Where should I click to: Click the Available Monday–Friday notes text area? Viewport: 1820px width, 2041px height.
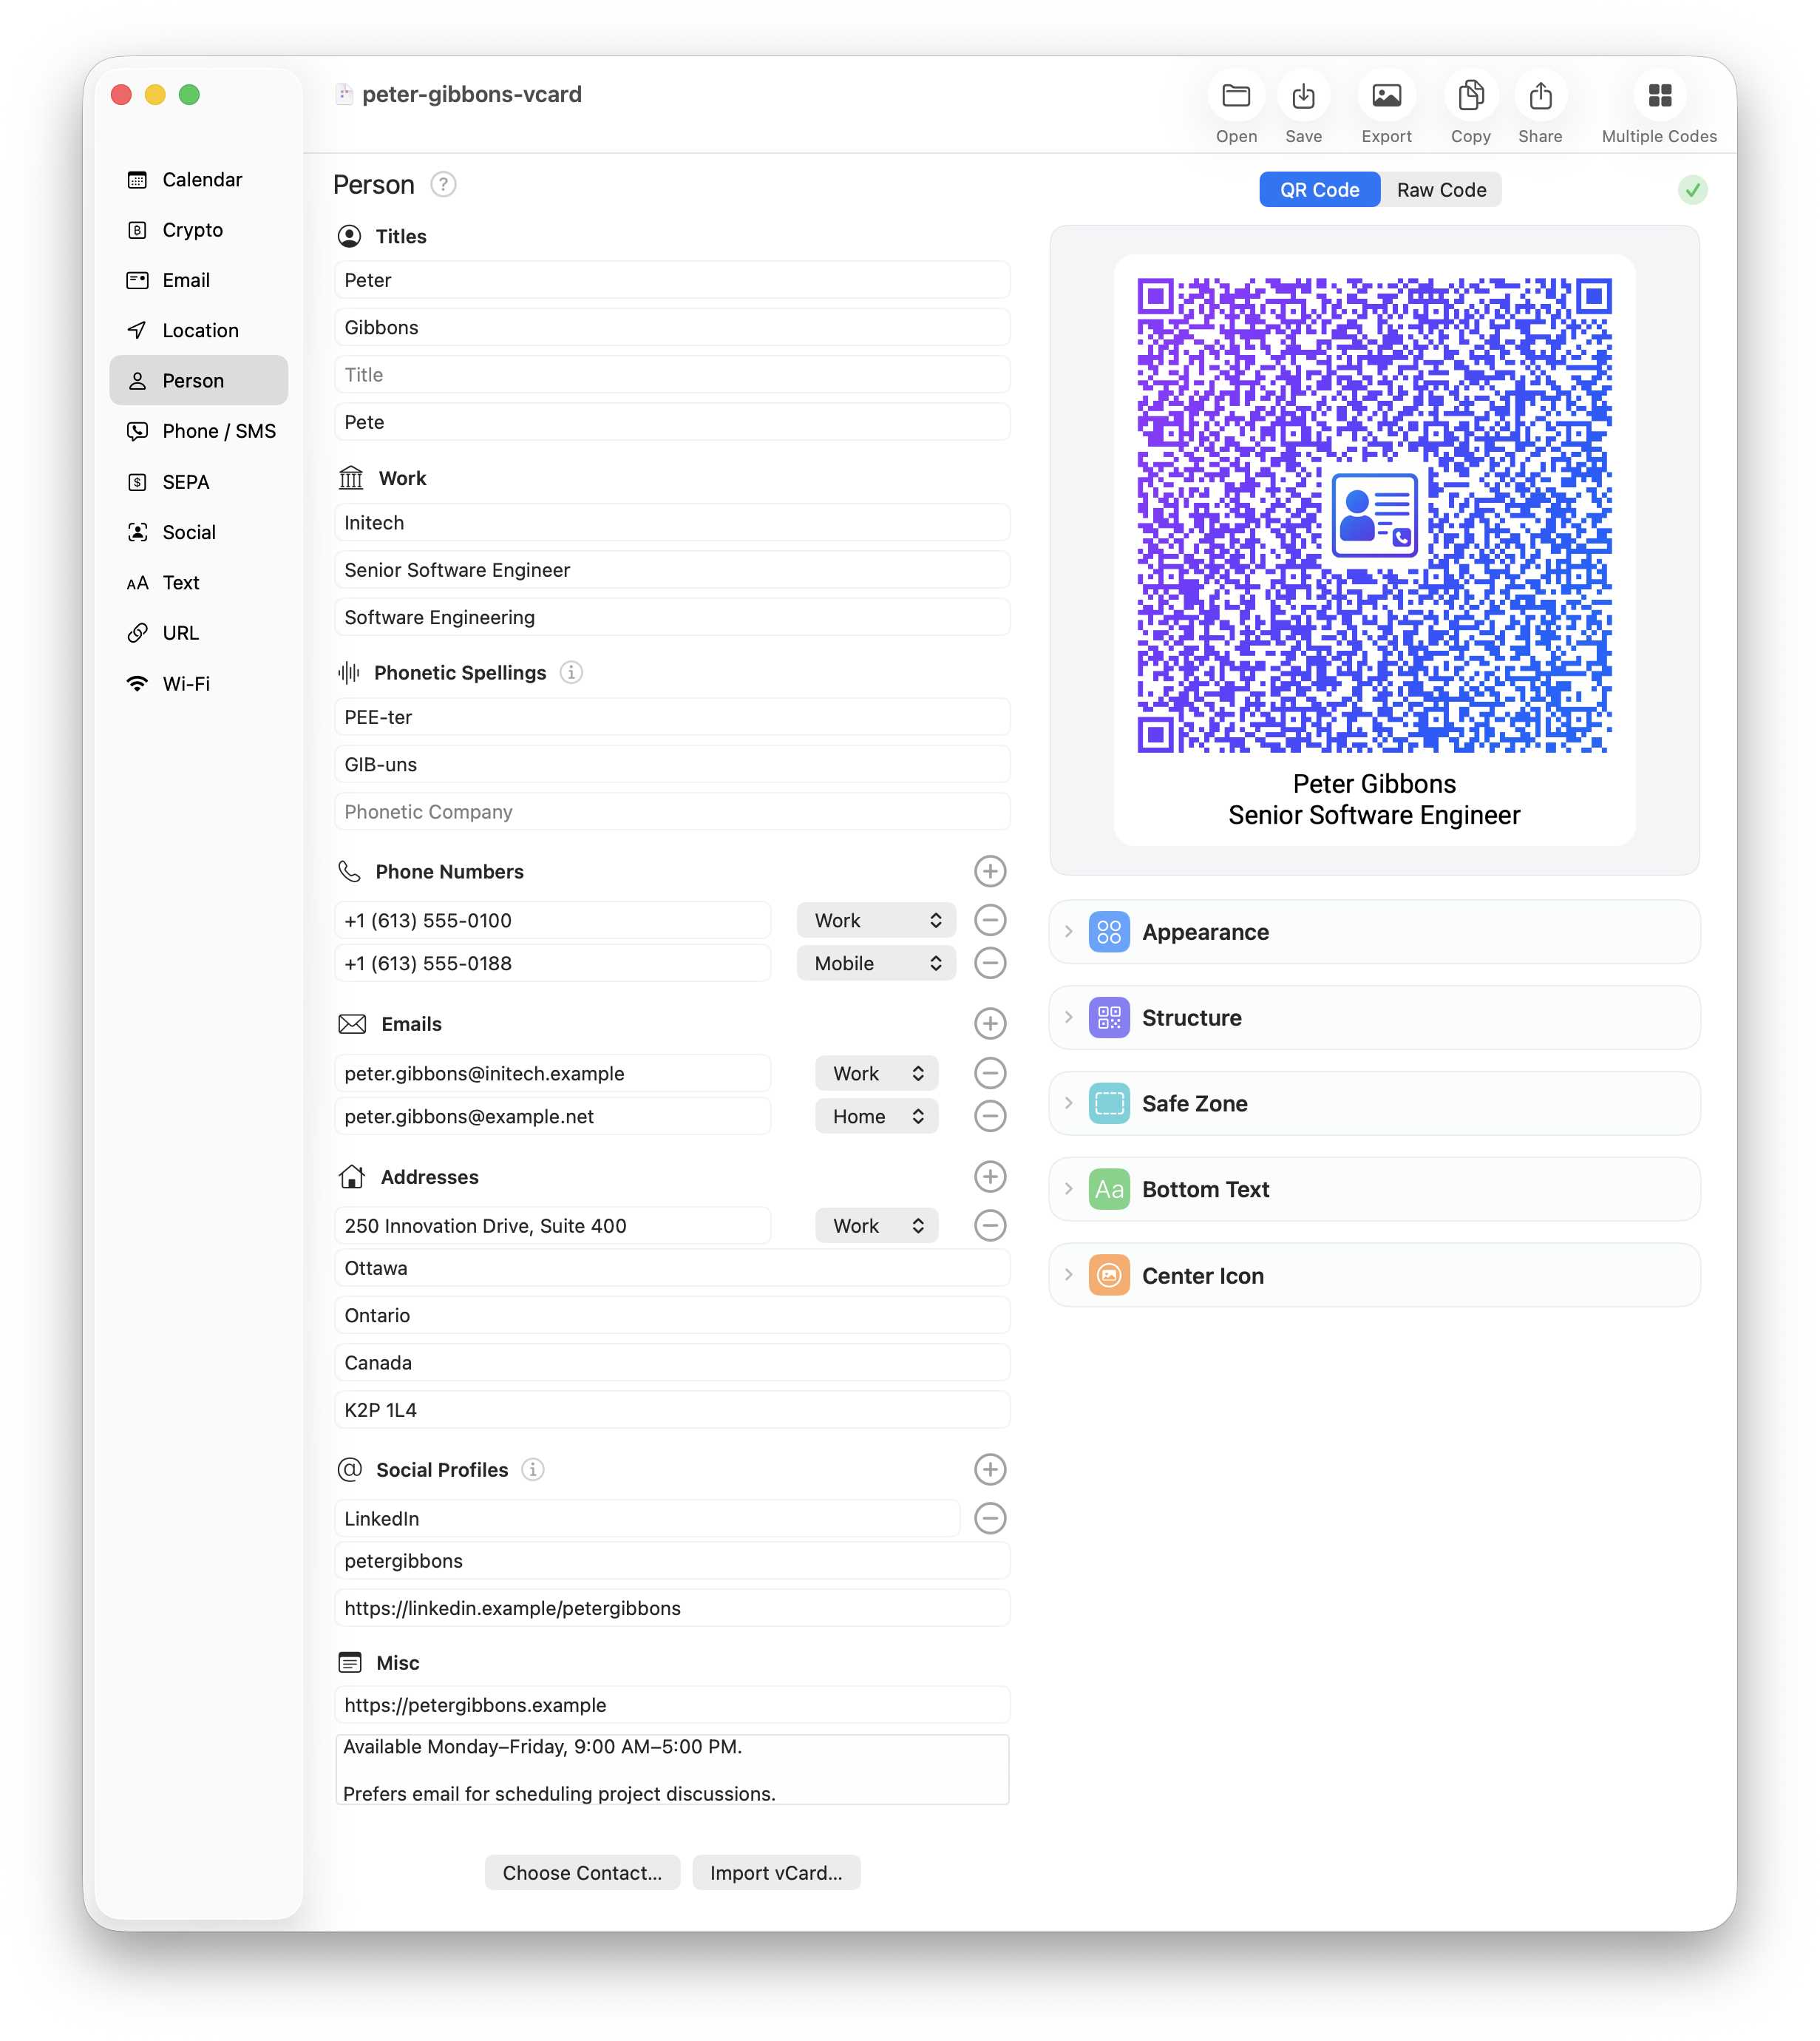click(x=672, y=1770)
